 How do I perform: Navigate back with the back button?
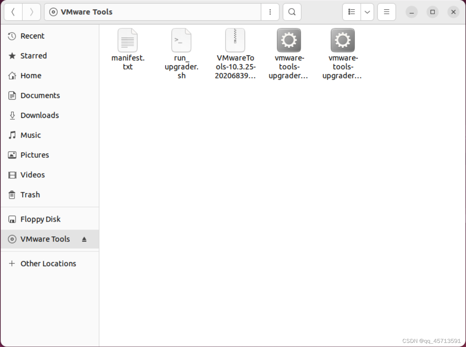pos(13,12)
